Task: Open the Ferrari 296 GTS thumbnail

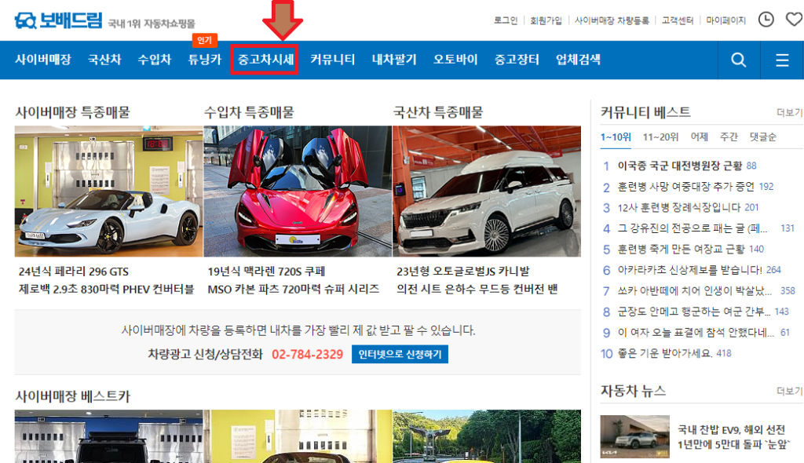Action: 108,191
